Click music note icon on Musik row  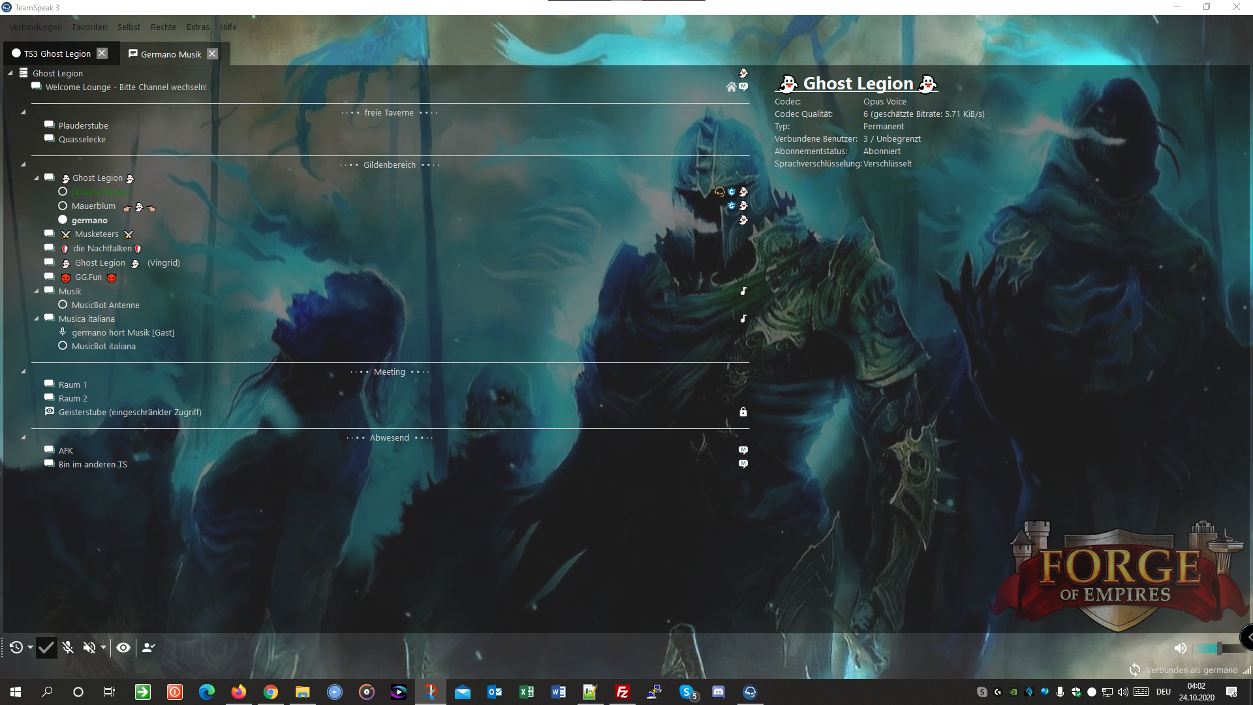click(743, 291)
